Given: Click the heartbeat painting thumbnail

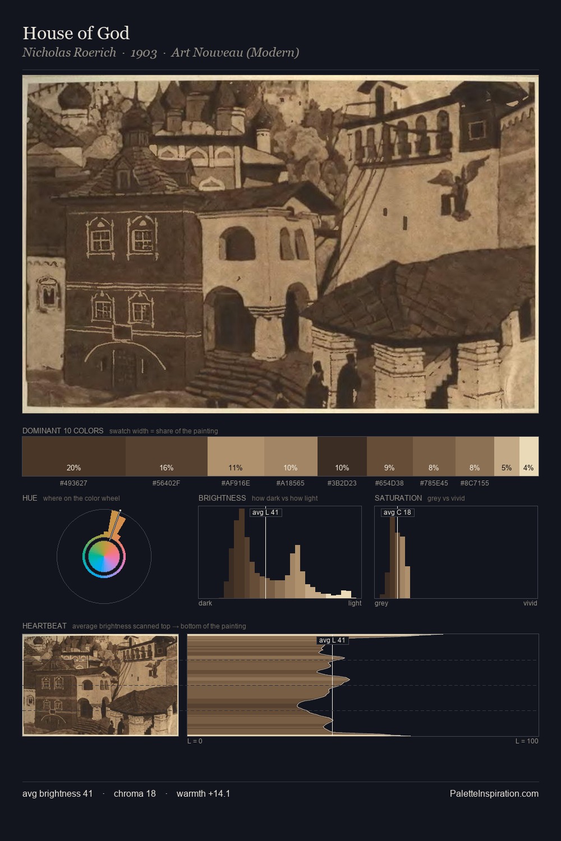Looking at the screenshot, I should [x=100, y=685].
